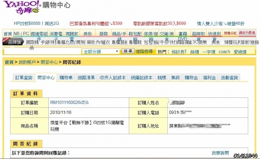Image resolution: width=260 pixels, height=159 pixels.
Task: Open the NB / PC category
Action: 21,33
